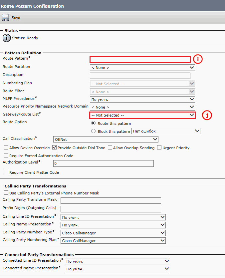
Task: Open the Numbering Plan dropdown
Action: [142, 84]
